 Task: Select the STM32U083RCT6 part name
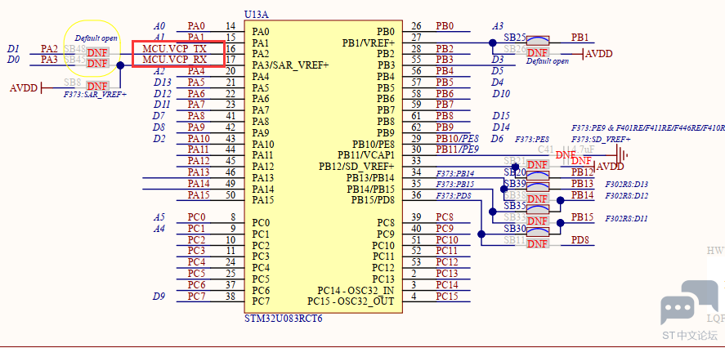tap(283, 319)
